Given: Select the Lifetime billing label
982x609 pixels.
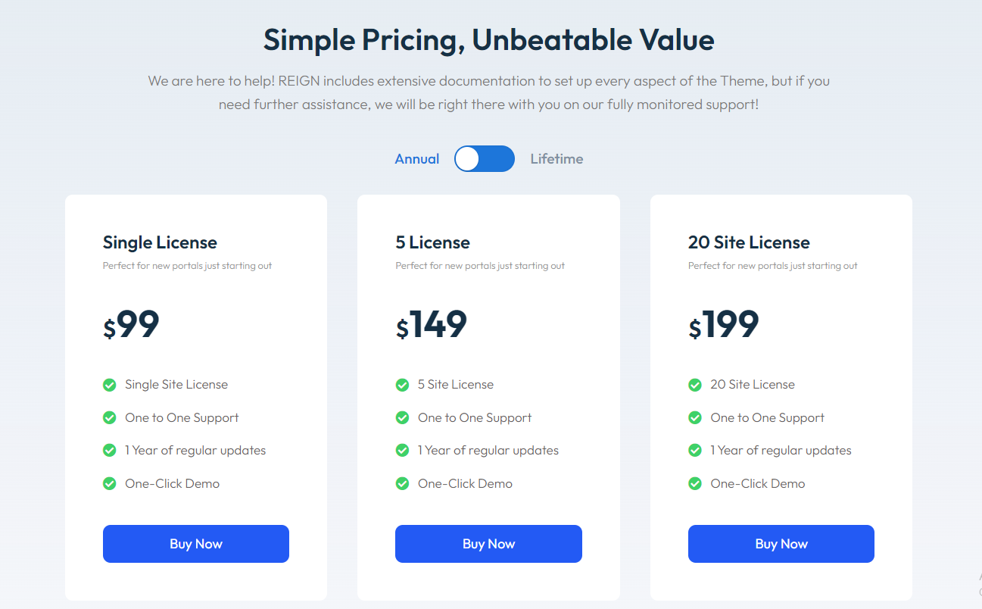Looking at the screenshot, I should click(x=556, y=159).
